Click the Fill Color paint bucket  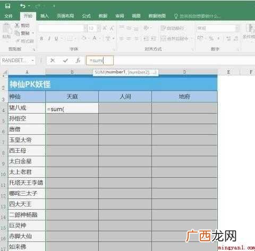click(84, 38)
